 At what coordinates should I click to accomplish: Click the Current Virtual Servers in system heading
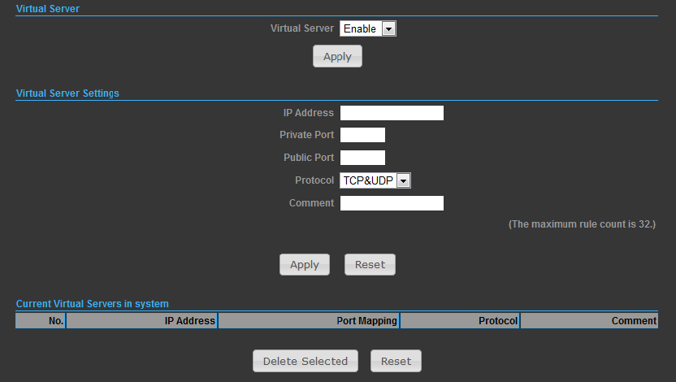tap(93, 303)
